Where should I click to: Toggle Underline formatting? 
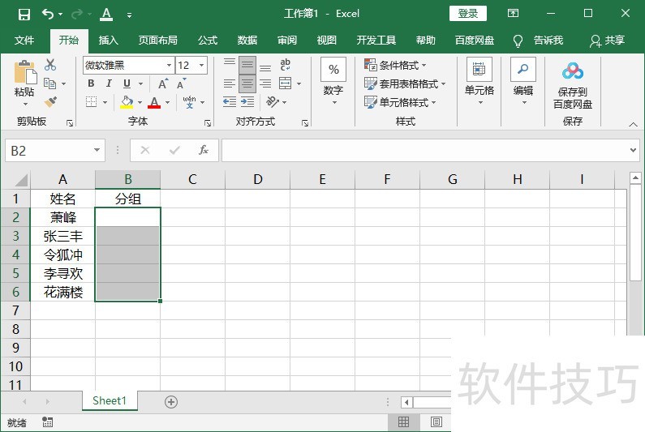127,83
